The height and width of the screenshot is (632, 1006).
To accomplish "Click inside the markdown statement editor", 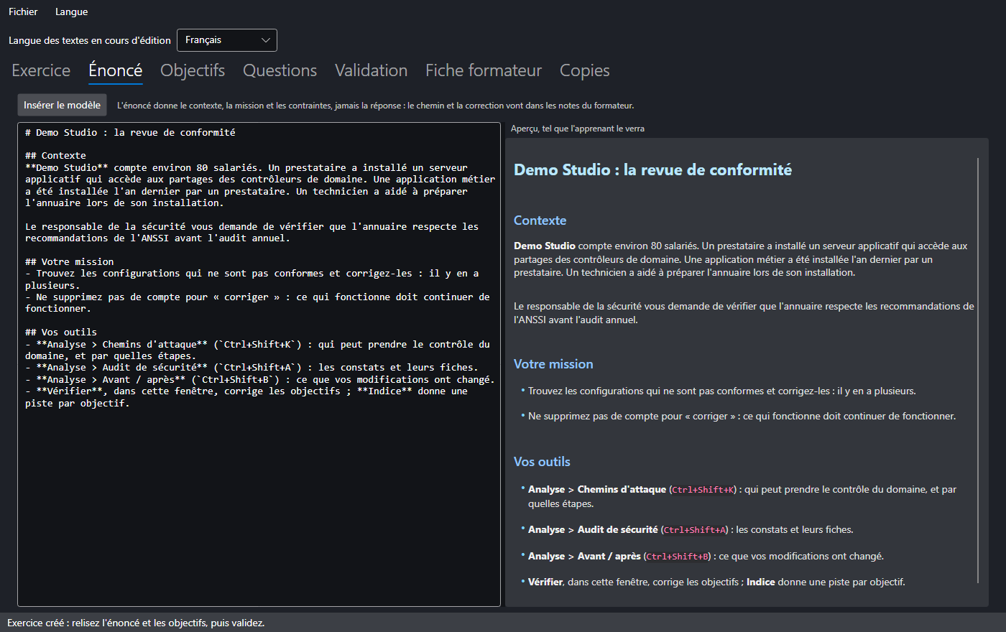I will point(259,364).
